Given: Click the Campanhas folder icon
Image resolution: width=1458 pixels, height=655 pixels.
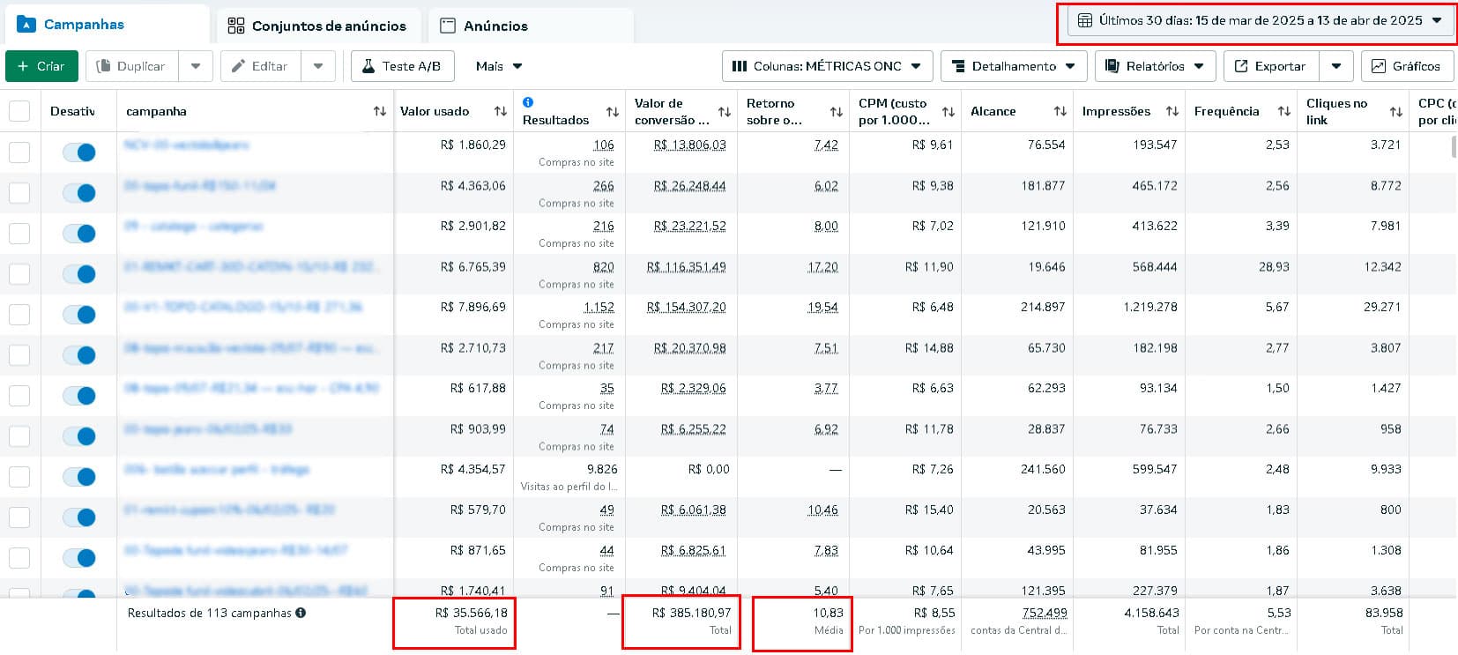Looking at the screenshot, I should pos(26,25).
